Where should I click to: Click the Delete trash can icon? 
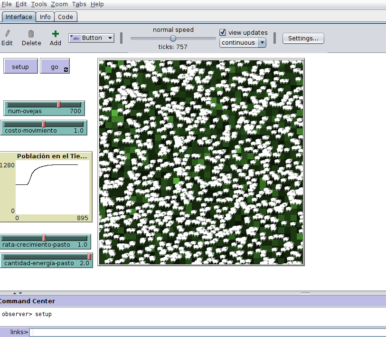click(31, 34)
